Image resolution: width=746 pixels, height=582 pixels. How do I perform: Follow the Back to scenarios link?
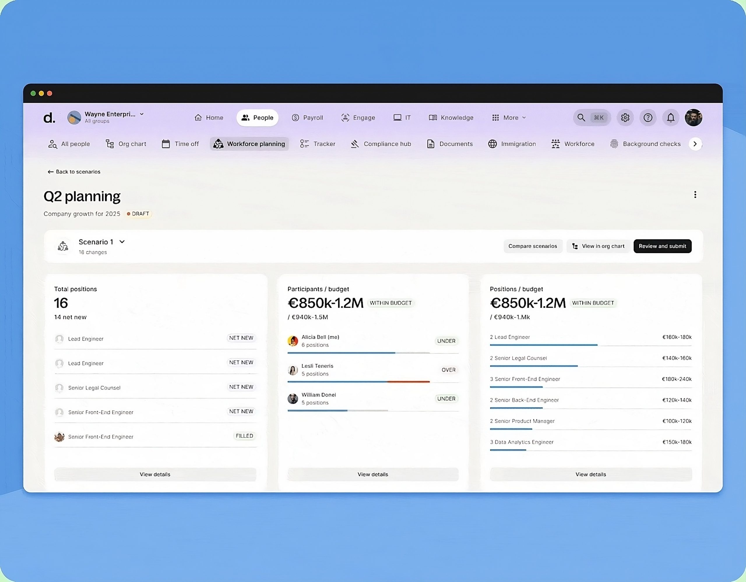pyautogui.click(x=74, y=172)
